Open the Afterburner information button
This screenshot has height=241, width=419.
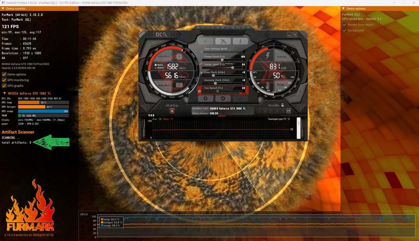tap(240, 41)
